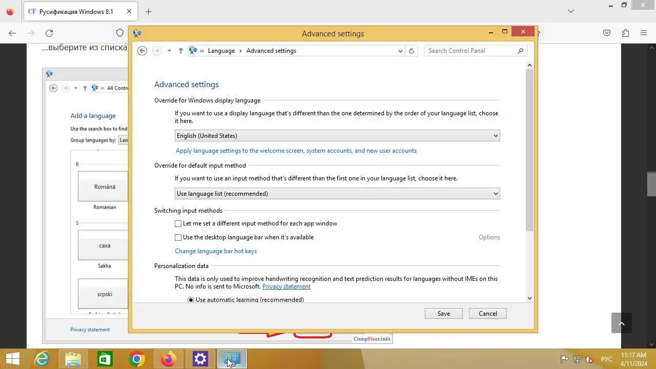The width and height of the screenshot is (656, 369).
Task: Click the Windows Start button
Action: tap(13, 359)
